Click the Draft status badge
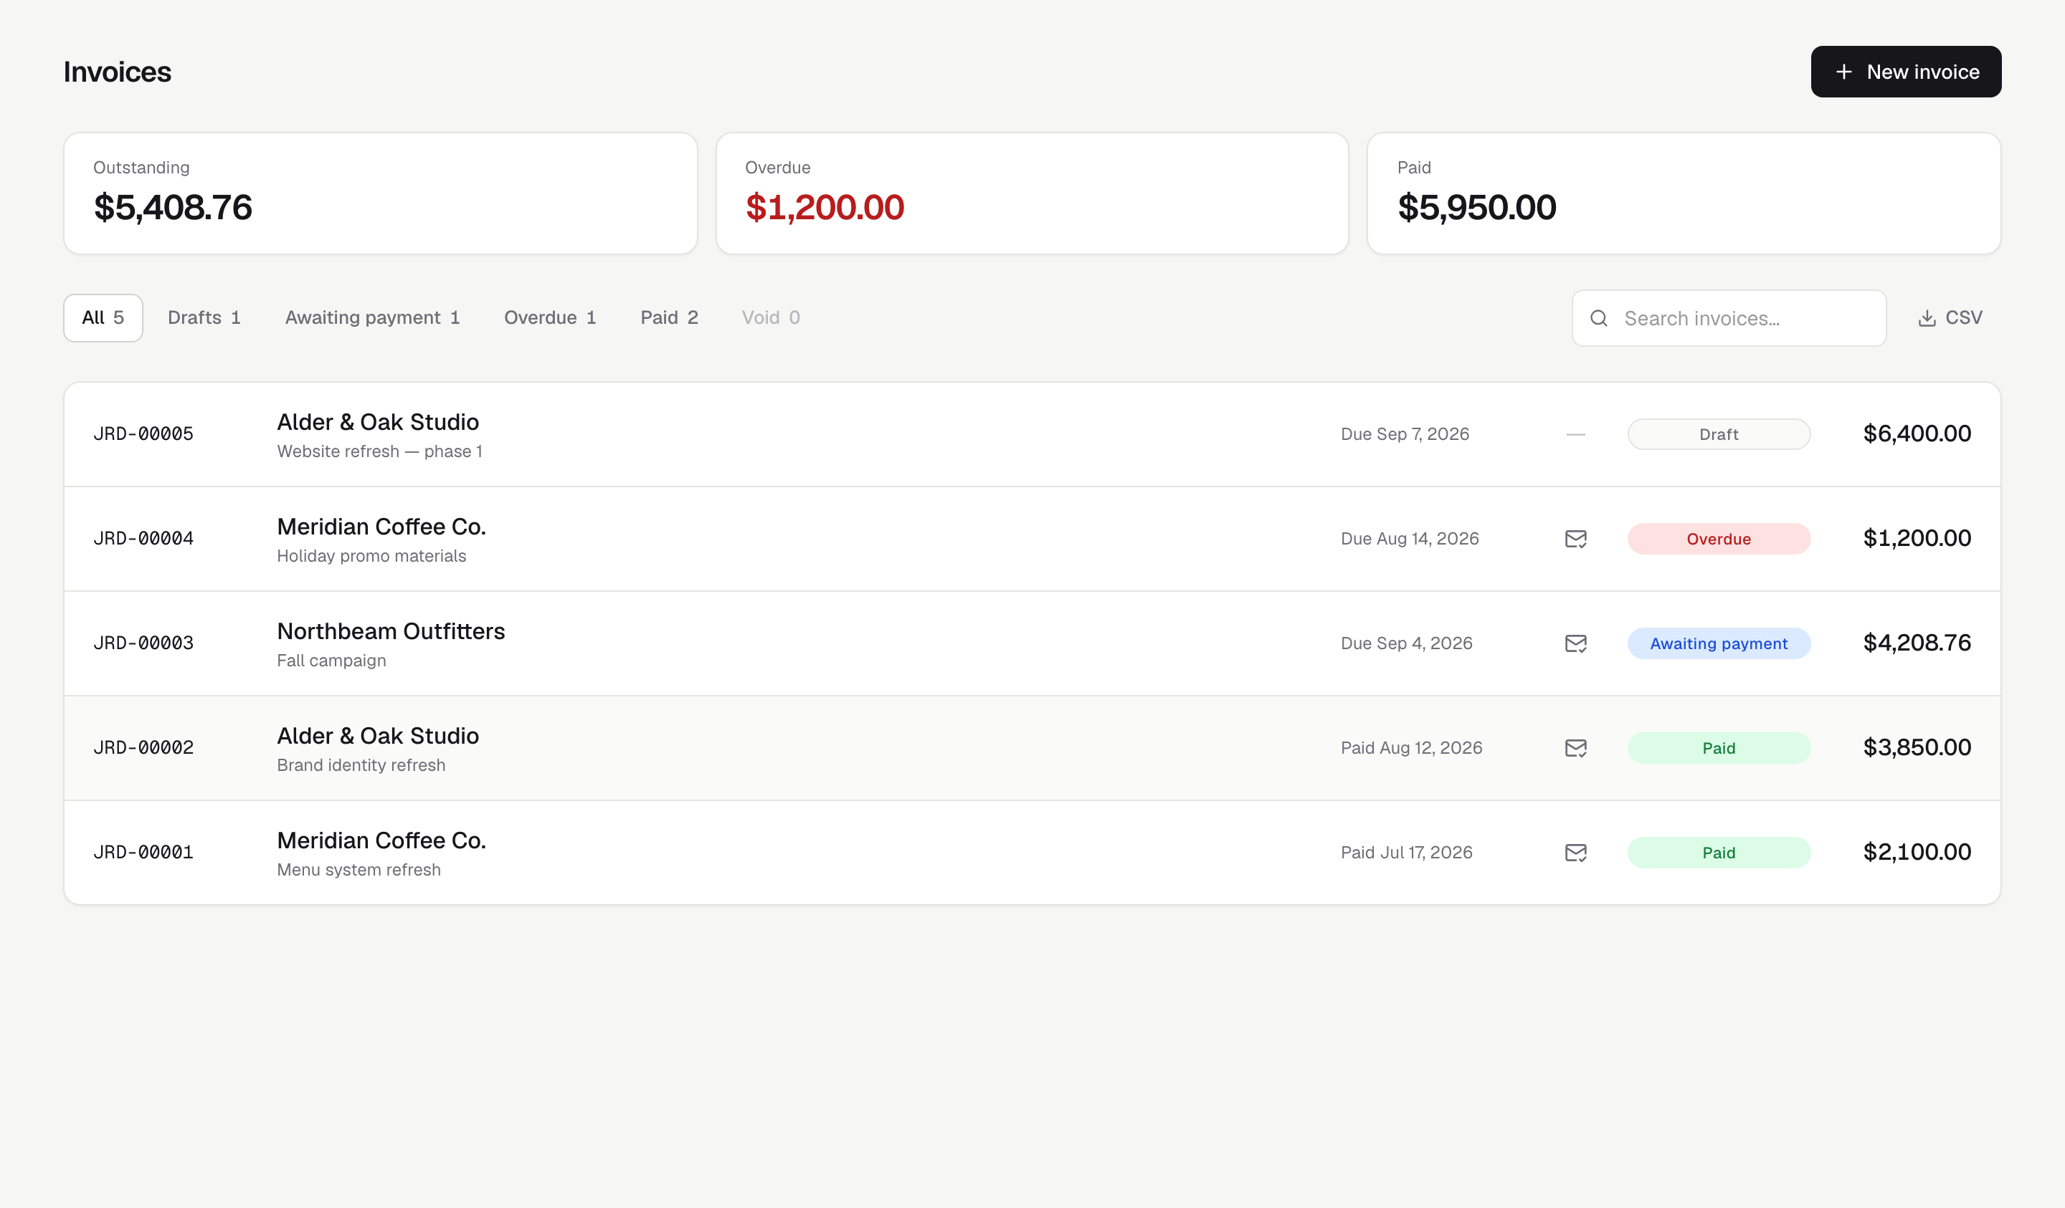 [1719, 435]
